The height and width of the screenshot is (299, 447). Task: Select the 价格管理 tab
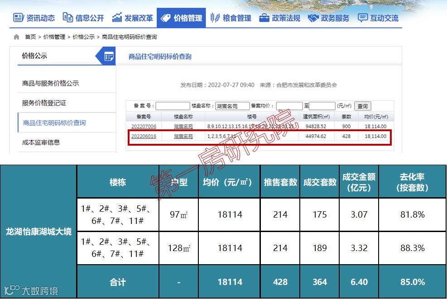pos(181,18)
